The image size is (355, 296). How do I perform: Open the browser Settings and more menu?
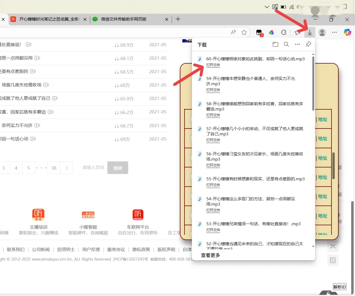pos(334,33)
